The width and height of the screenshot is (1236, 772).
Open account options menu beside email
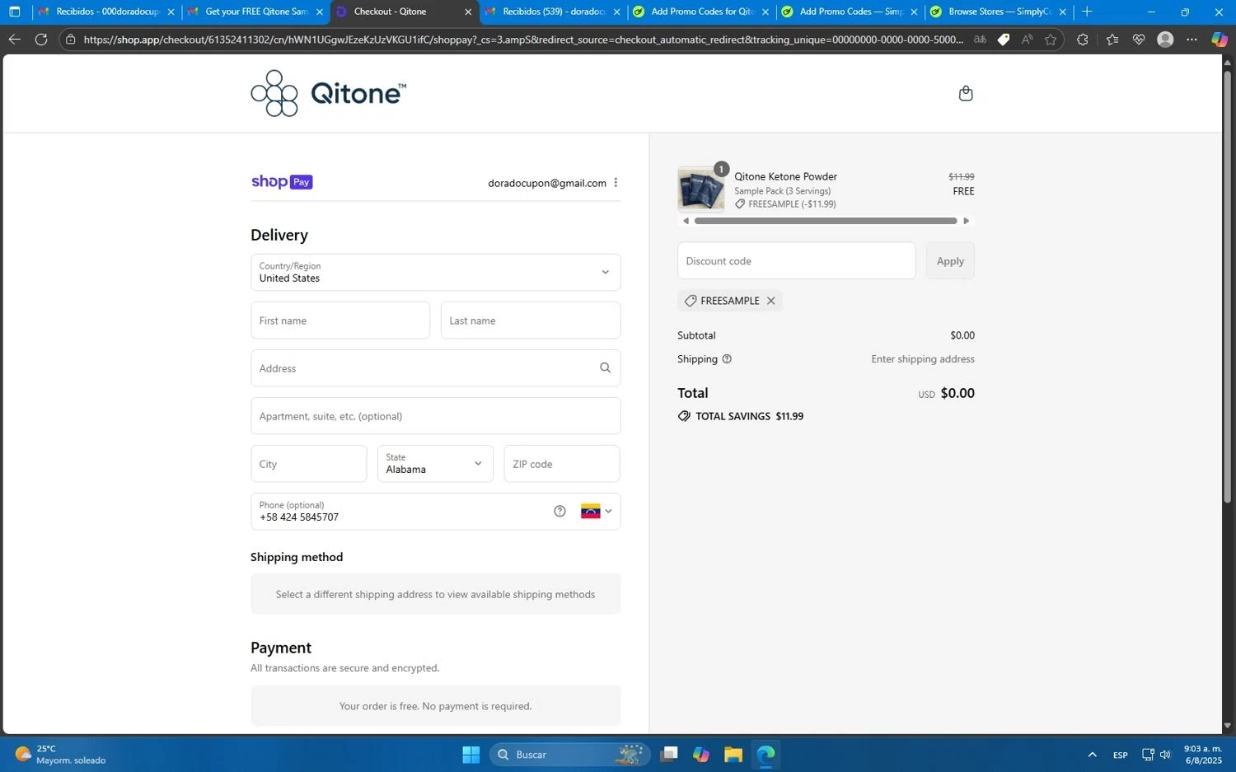pos(616,183)
